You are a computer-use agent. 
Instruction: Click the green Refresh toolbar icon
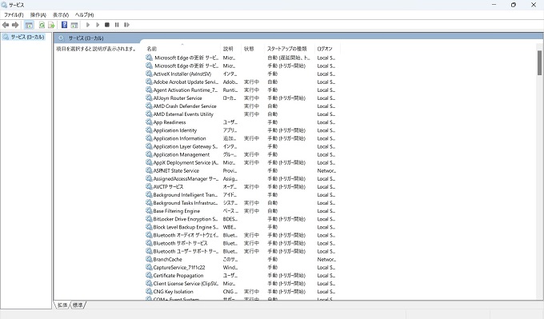tap(42, 25)
